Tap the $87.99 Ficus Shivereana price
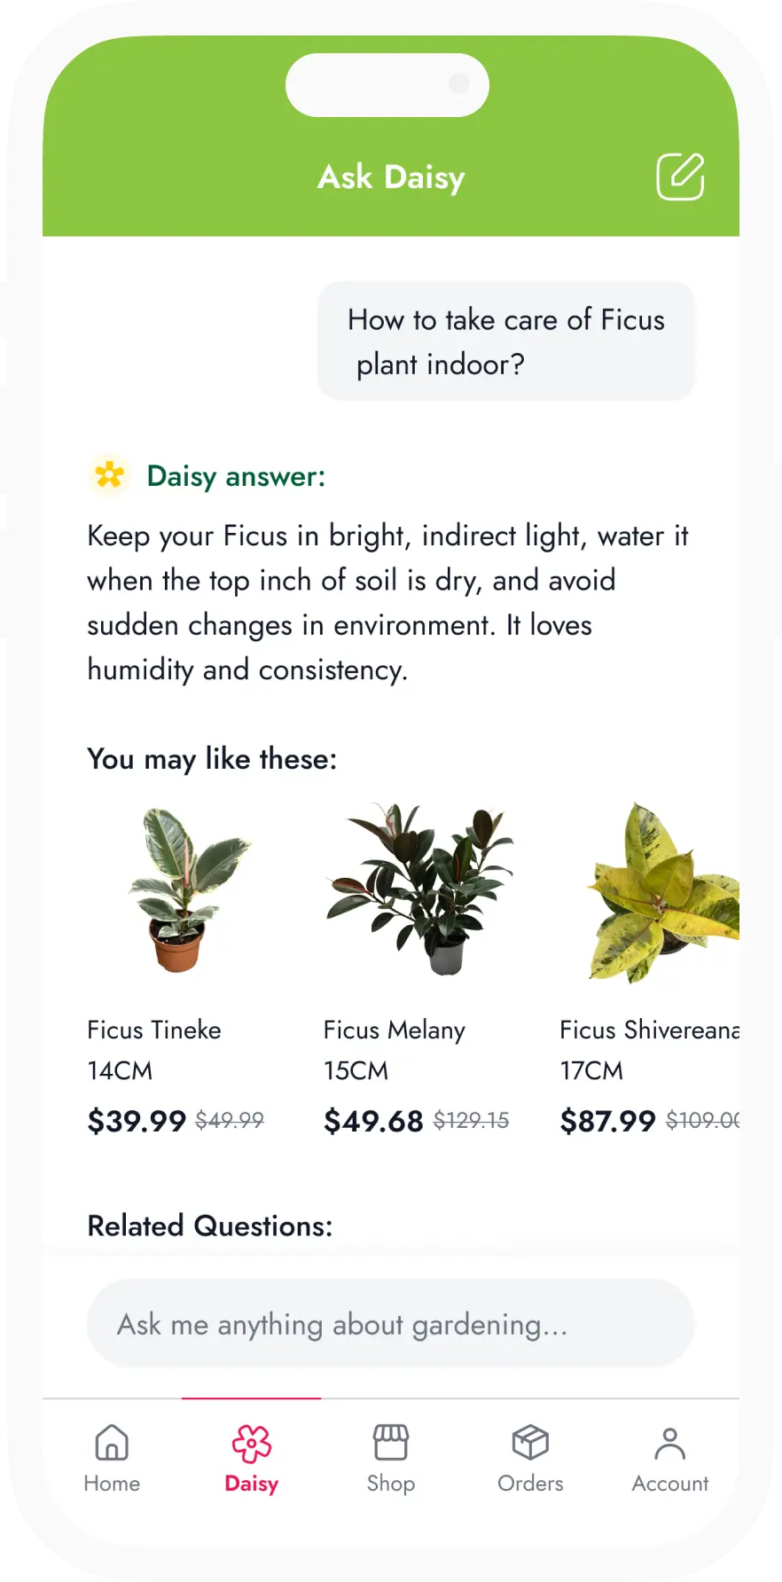This screenshot has height=1582, width=782. [x=607, y=1121]
